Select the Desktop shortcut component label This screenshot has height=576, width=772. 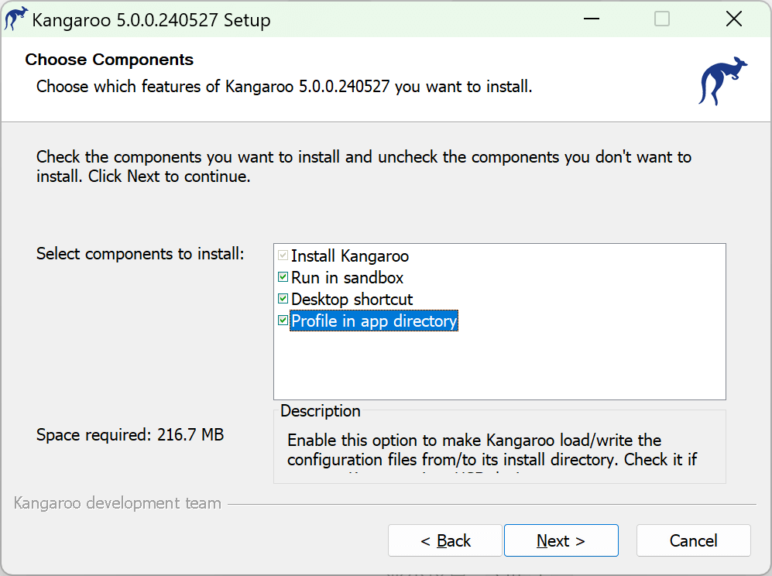tap(352, 299)
